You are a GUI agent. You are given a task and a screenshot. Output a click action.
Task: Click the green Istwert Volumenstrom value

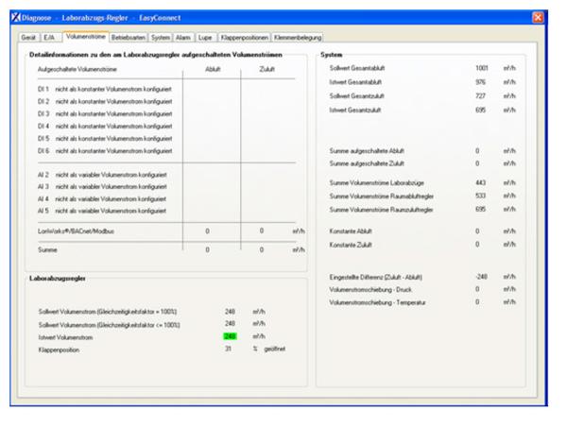230,335
